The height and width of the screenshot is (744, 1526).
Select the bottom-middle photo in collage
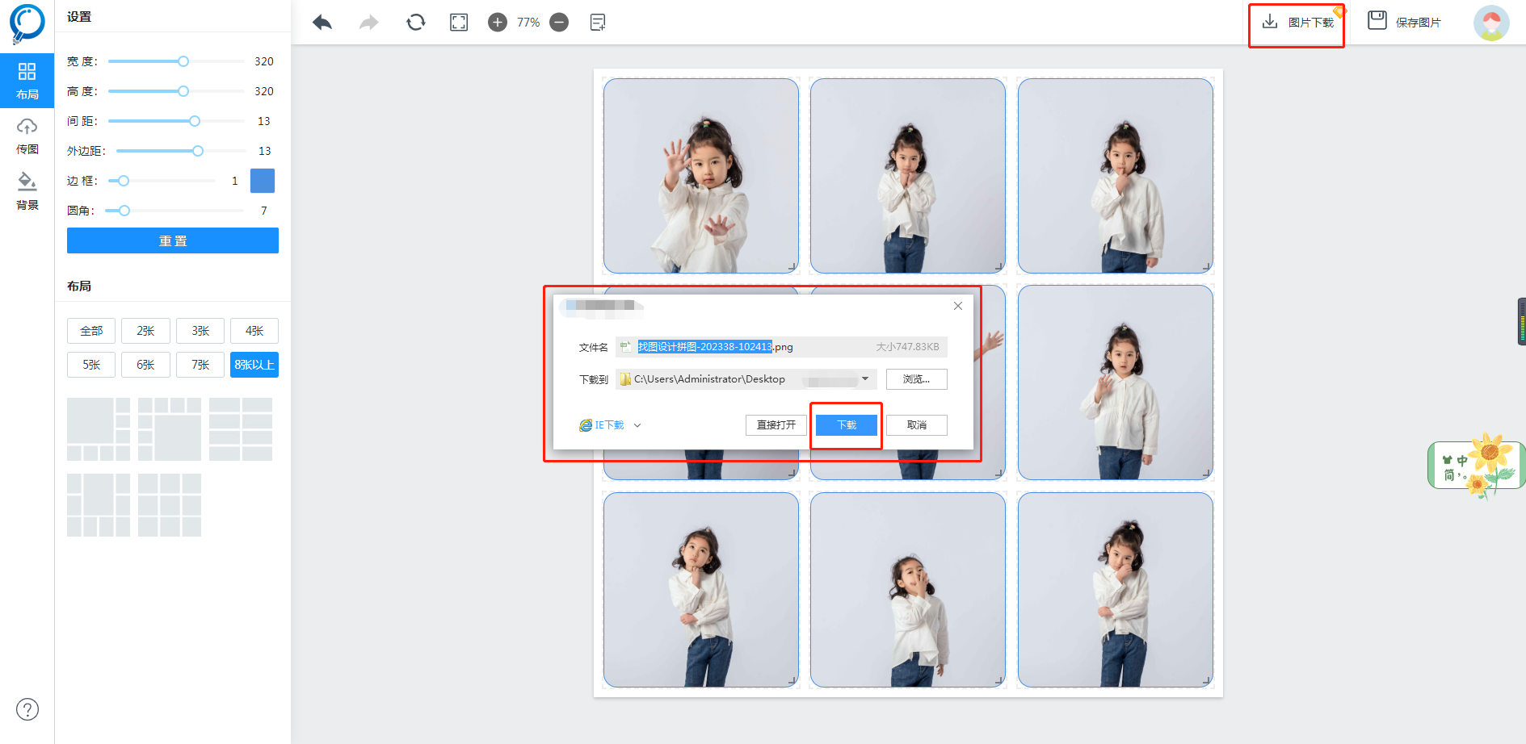tap(908, 590)
